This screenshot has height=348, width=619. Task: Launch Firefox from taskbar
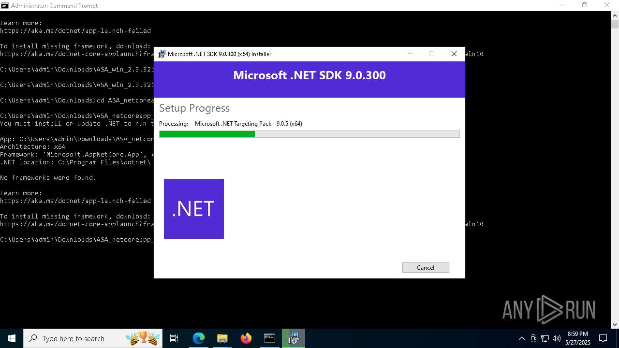(x=246, y=338)
